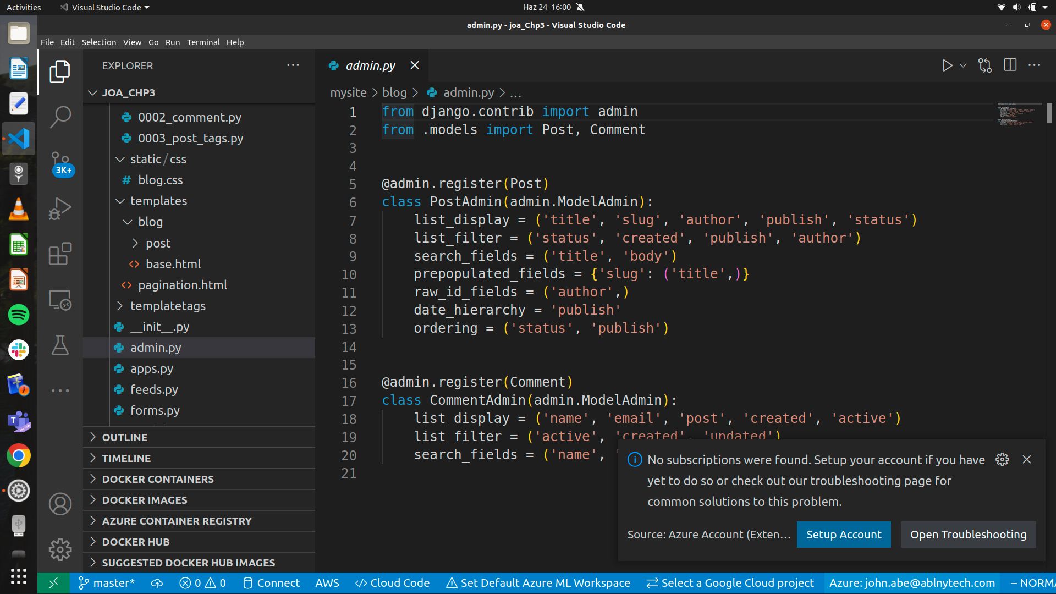
Task: Open the Testing flask view
Action: tap(60, 345)
